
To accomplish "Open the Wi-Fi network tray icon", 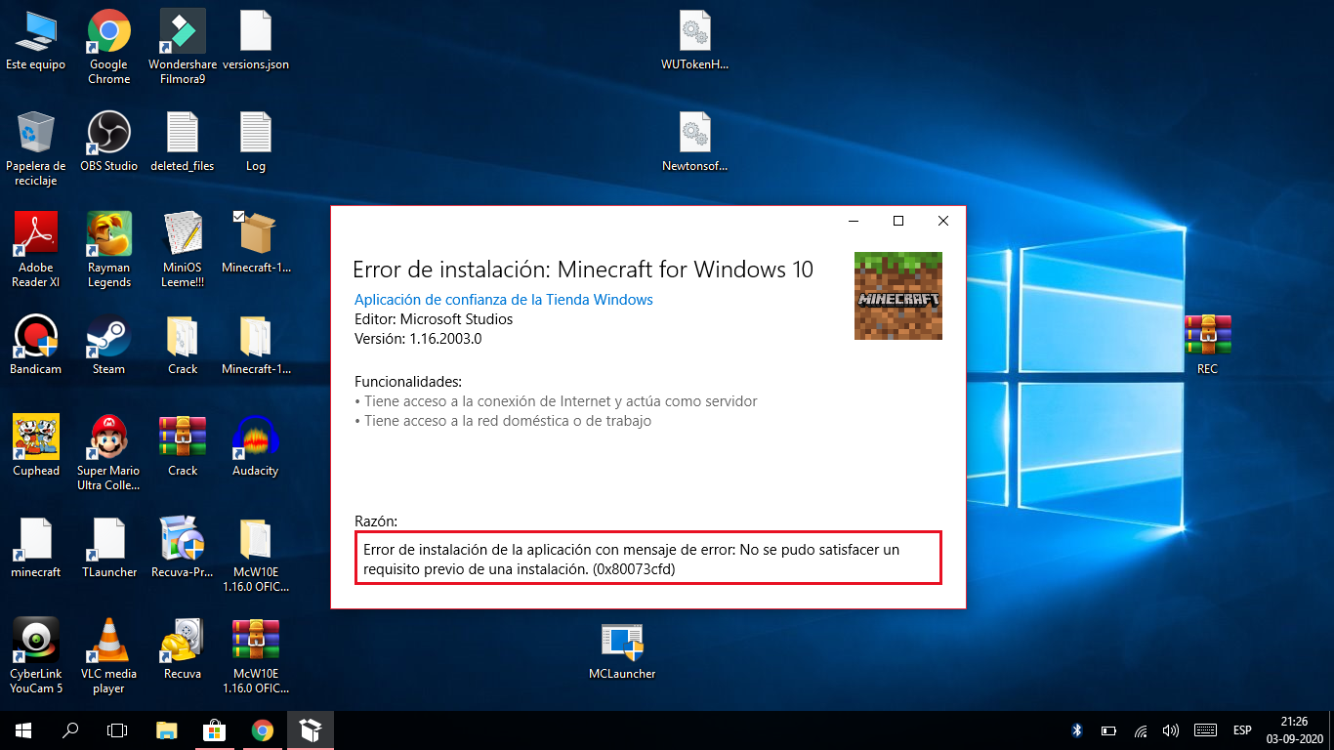I will (1140, 730).
